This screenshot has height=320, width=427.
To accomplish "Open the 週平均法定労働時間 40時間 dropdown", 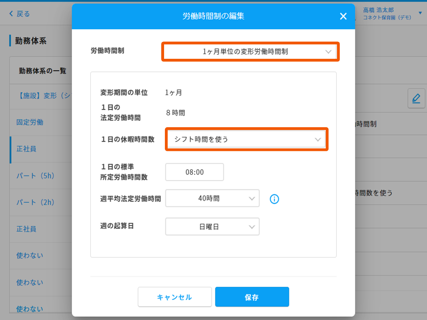I will [212, 198].
